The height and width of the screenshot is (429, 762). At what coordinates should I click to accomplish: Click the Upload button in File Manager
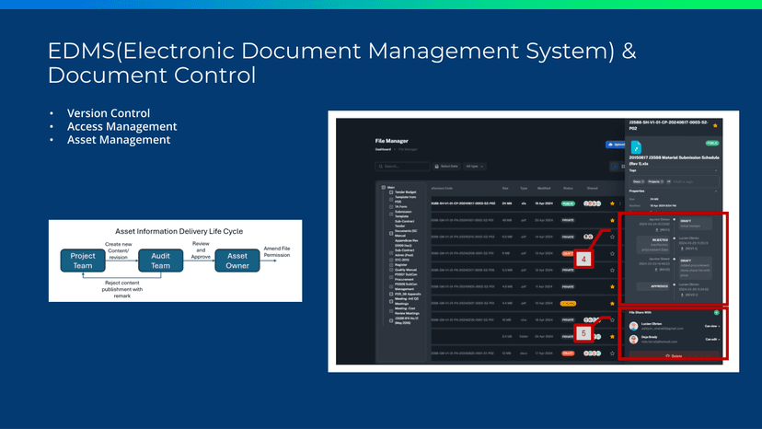[x=616, y=145]
